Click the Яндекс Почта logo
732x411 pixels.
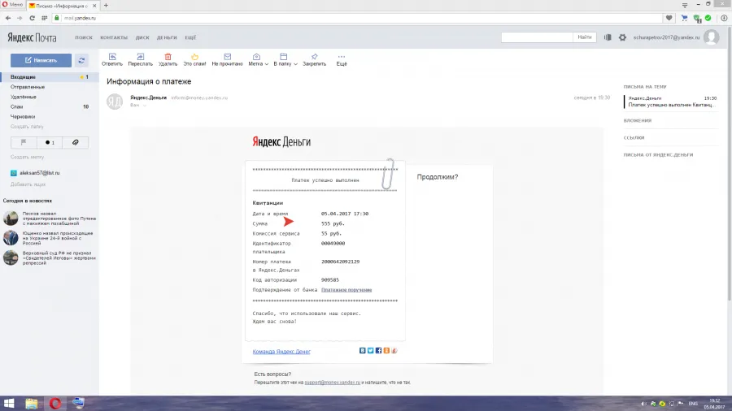tap(32, 37)
